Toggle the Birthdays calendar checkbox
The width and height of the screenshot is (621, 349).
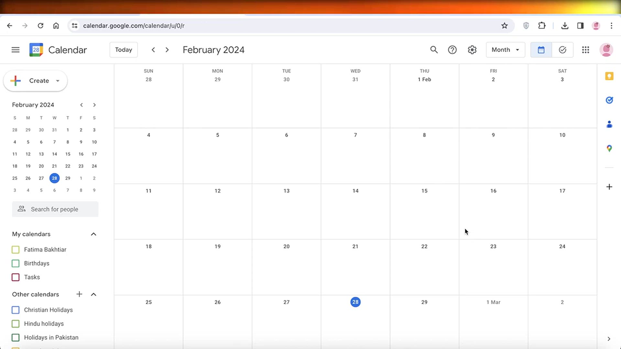pyautogui.click(x=16, y=263)
